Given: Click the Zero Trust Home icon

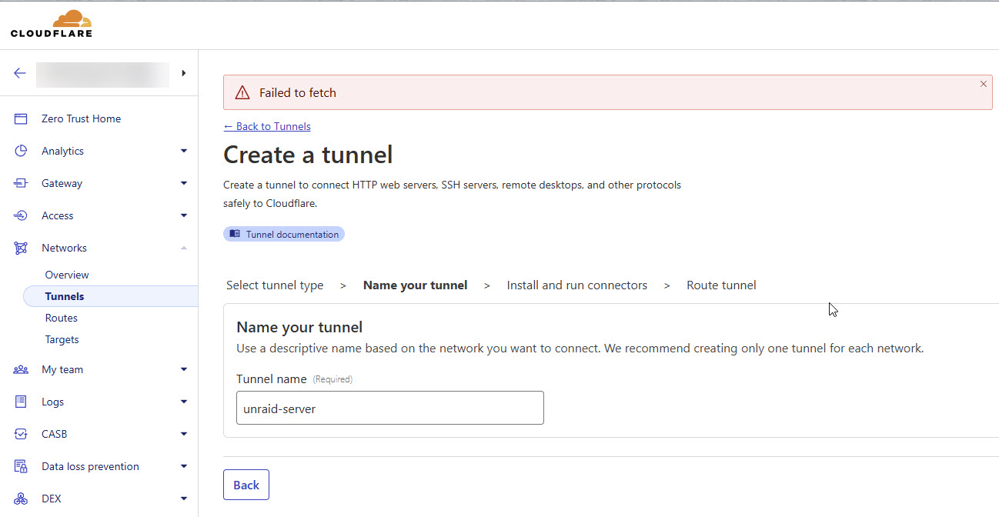Looking at the screenshot, I should tap(21, 118).
